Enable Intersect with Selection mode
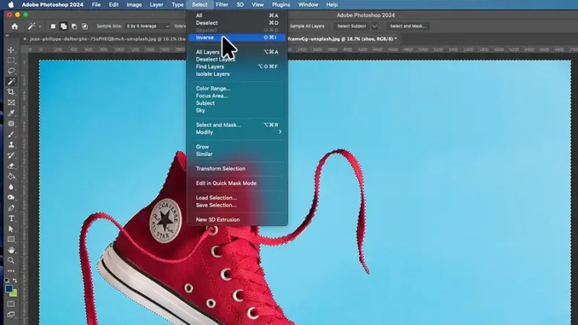Screen dimensions: 578x325 [85, 26]
